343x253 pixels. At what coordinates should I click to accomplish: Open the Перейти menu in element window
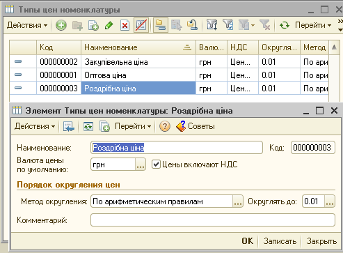pos(133,126)
